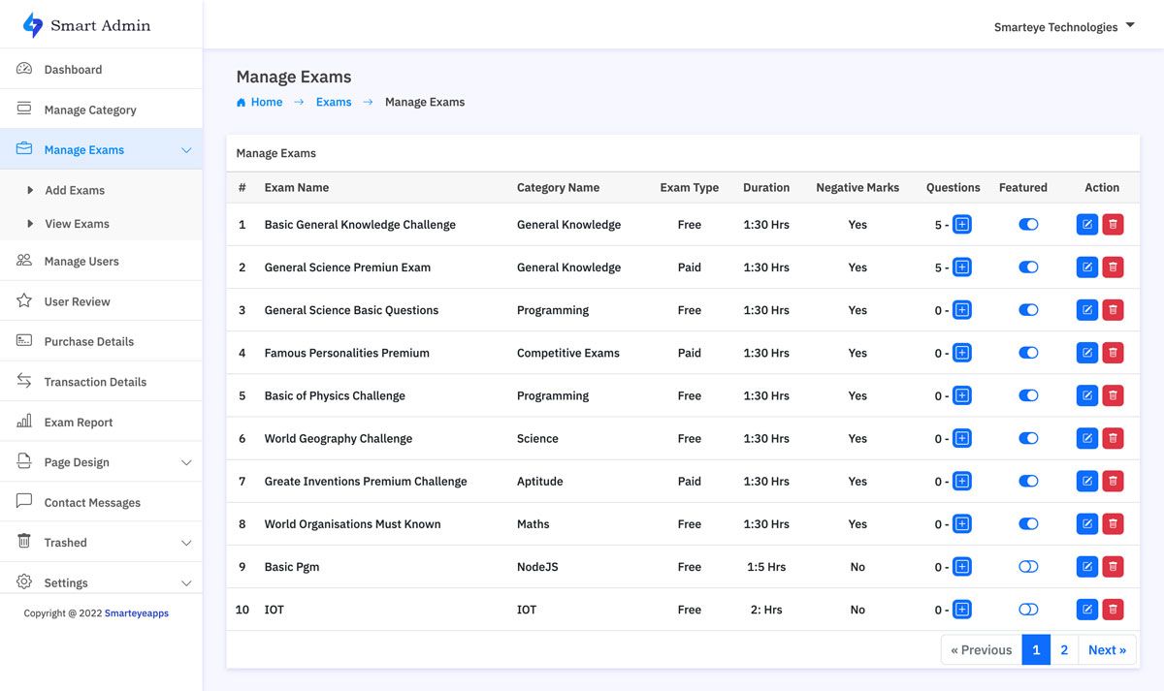Viewport: 1164px width, 691px height.
Task: Add questions to General Science Premiun Exam
Action: 961,267
